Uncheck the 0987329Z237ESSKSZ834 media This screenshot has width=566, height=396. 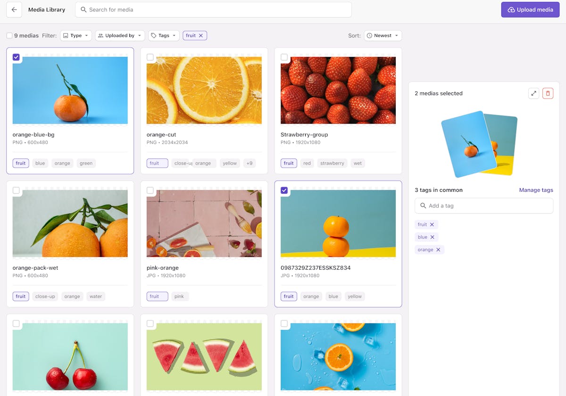click(x=284, y=190)
